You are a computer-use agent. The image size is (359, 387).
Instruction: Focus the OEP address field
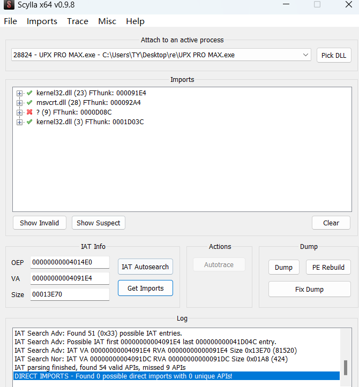tap(70, 262)
